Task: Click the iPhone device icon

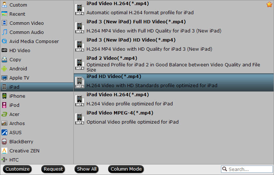Action: pyautogui.click(x=4, y=96)
